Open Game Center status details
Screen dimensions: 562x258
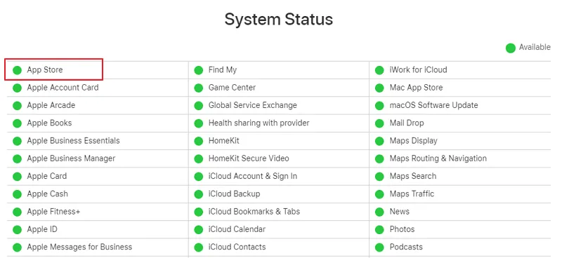(x=232, y=88)
